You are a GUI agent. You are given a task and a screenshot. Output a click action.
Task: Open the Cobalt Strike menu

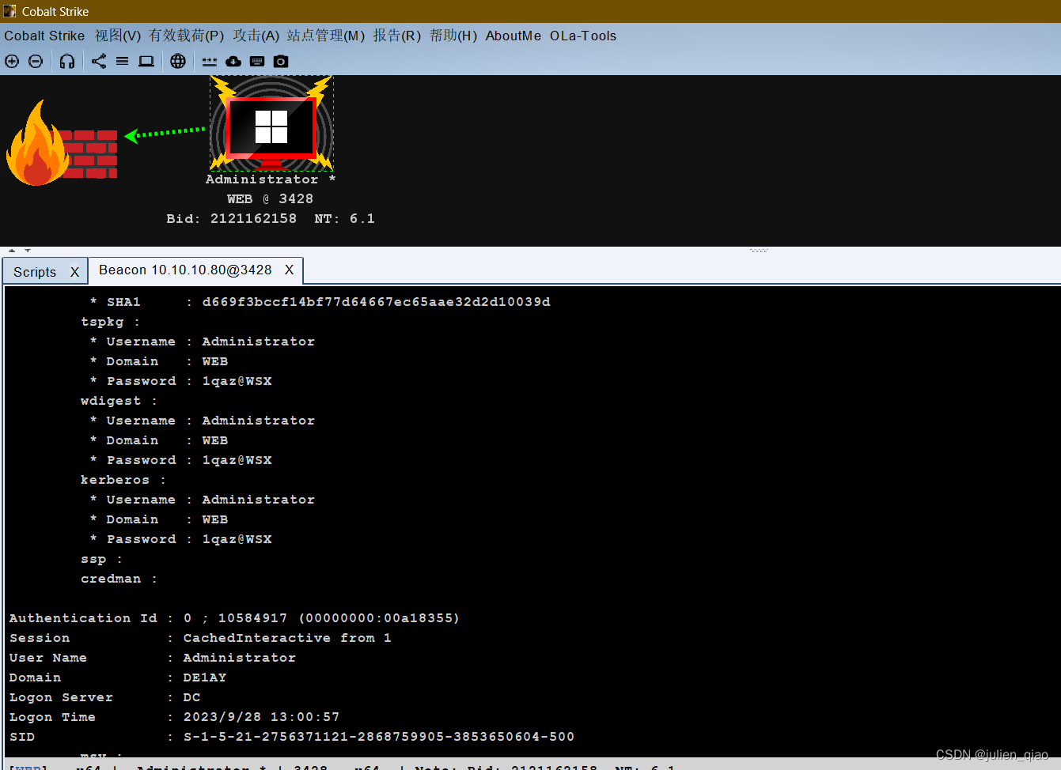pyautogui.click(x=44, y=36)
